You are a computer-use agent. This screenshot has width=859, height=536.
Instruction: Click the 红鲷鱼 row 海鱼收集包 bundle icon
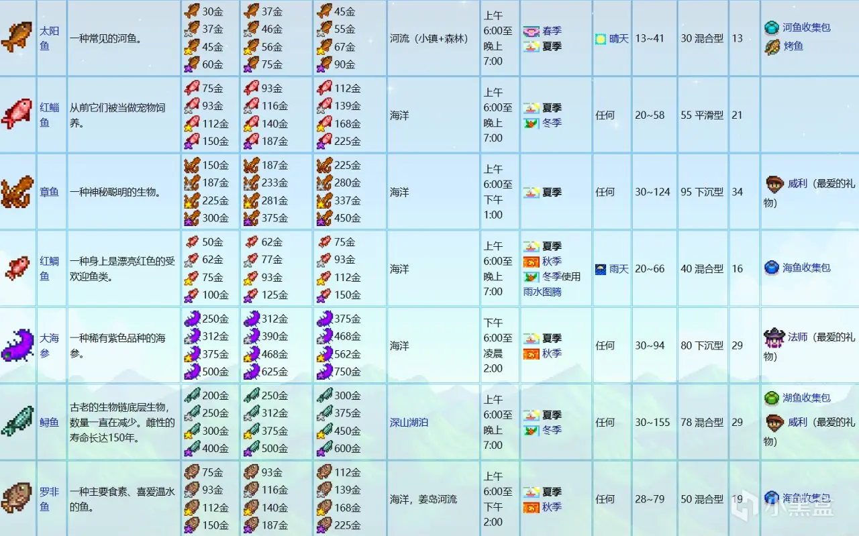coord(772,268)
